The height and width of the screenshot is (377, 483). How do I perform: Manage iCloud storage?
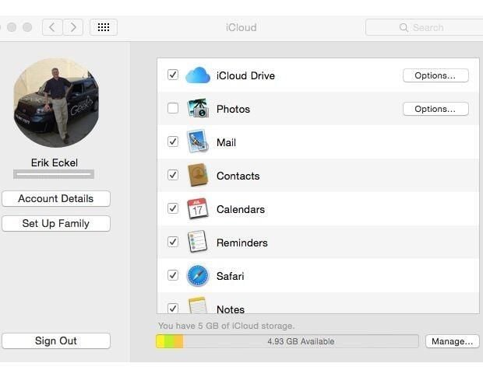[x=452, y=341]
